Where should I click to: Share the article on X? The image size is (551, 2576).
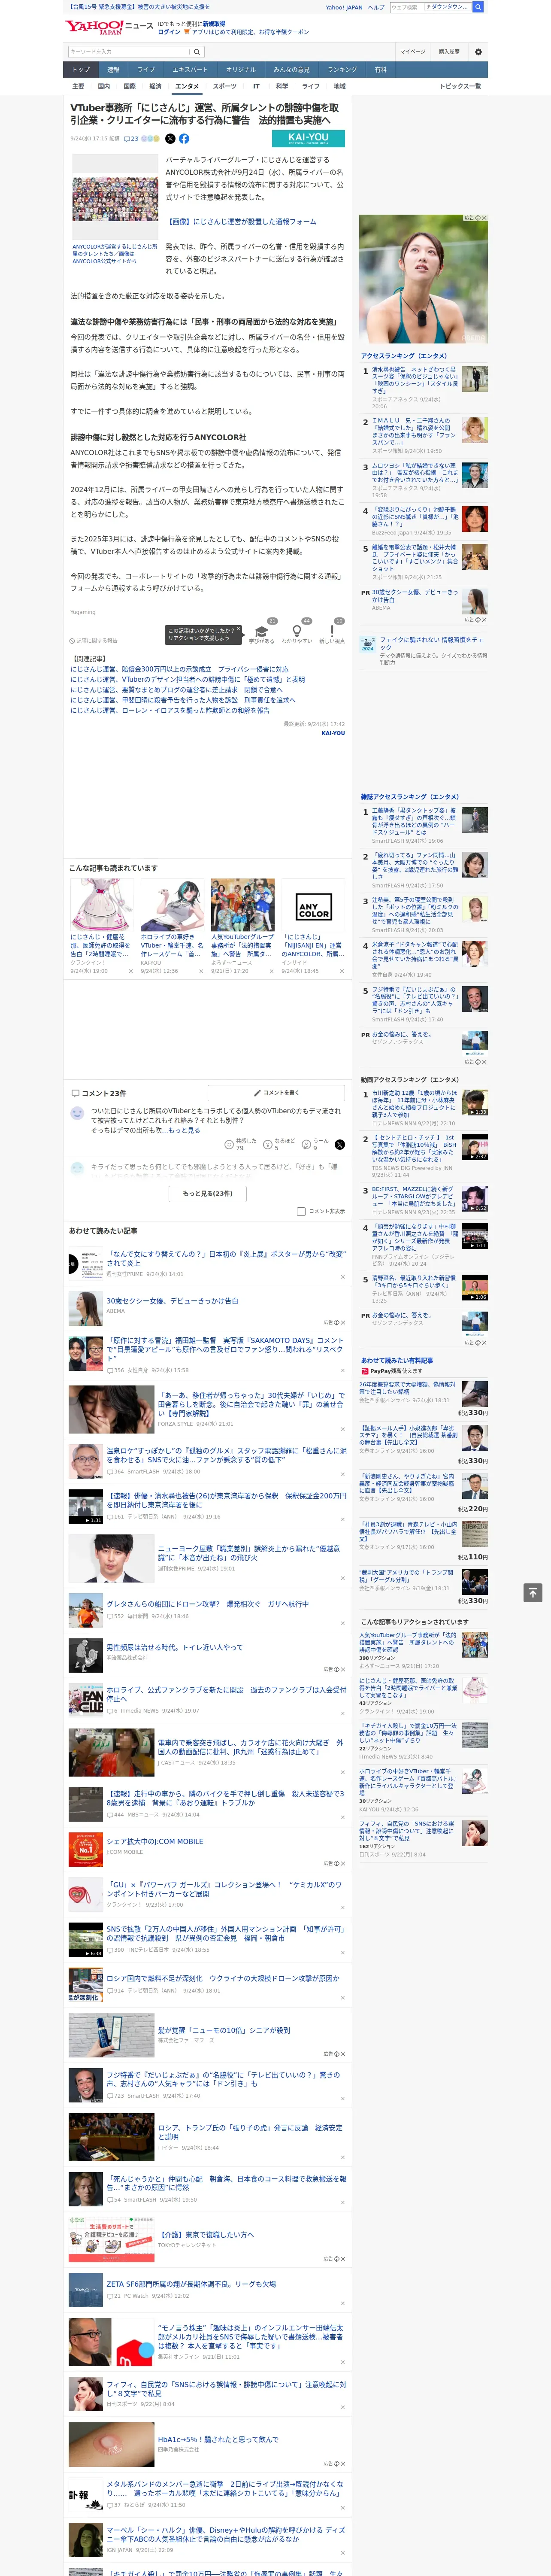[x=170, y=139]
